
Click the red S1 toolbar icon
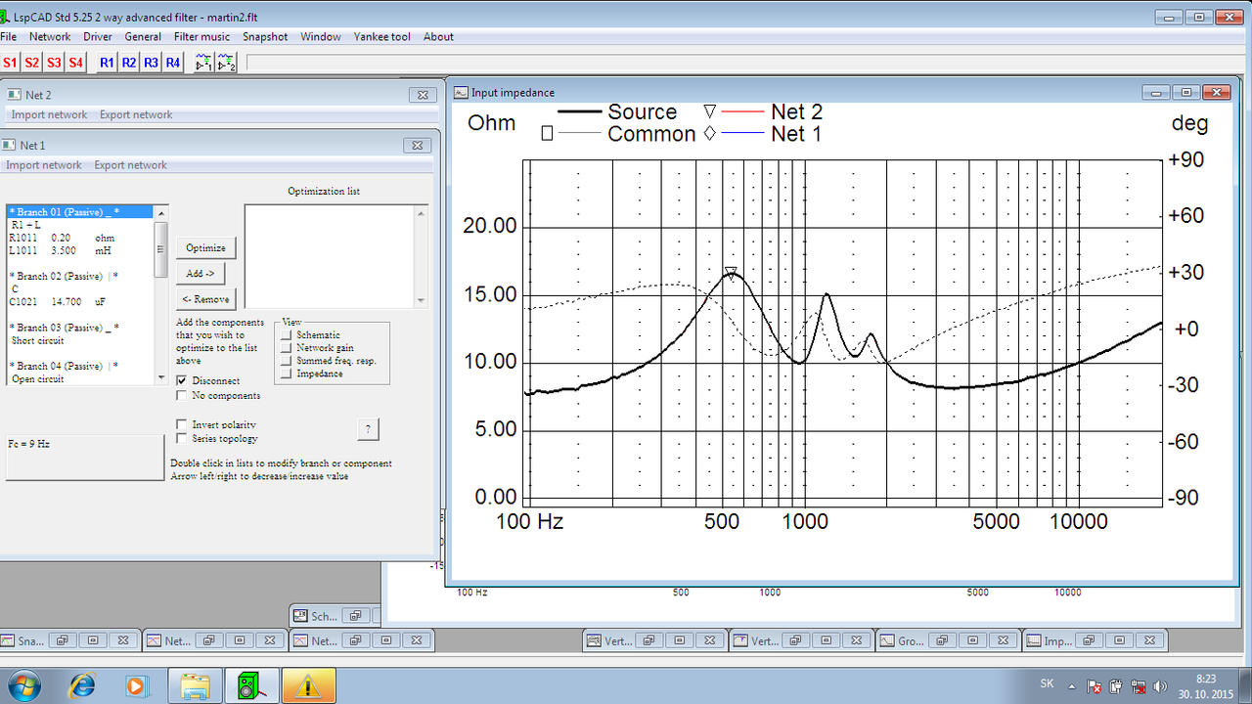10,63
